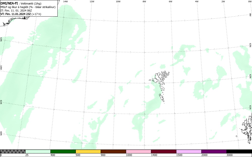Screen dimensions: 252x157
Task: Click the yellow 500–900 legend swatch
Action: [88, 151]
